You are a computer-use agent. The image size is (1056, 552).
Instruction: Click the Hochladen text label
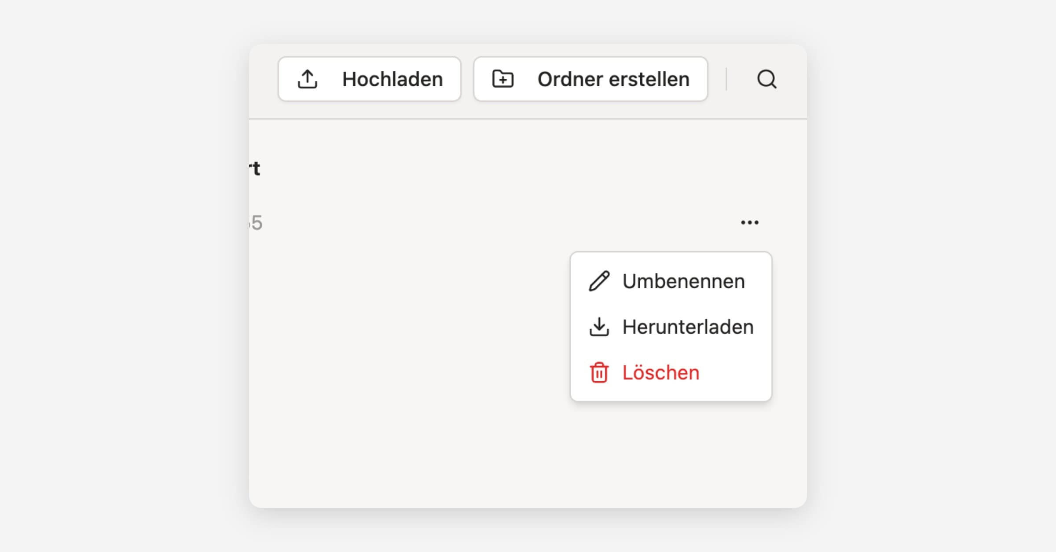point(392,79)
